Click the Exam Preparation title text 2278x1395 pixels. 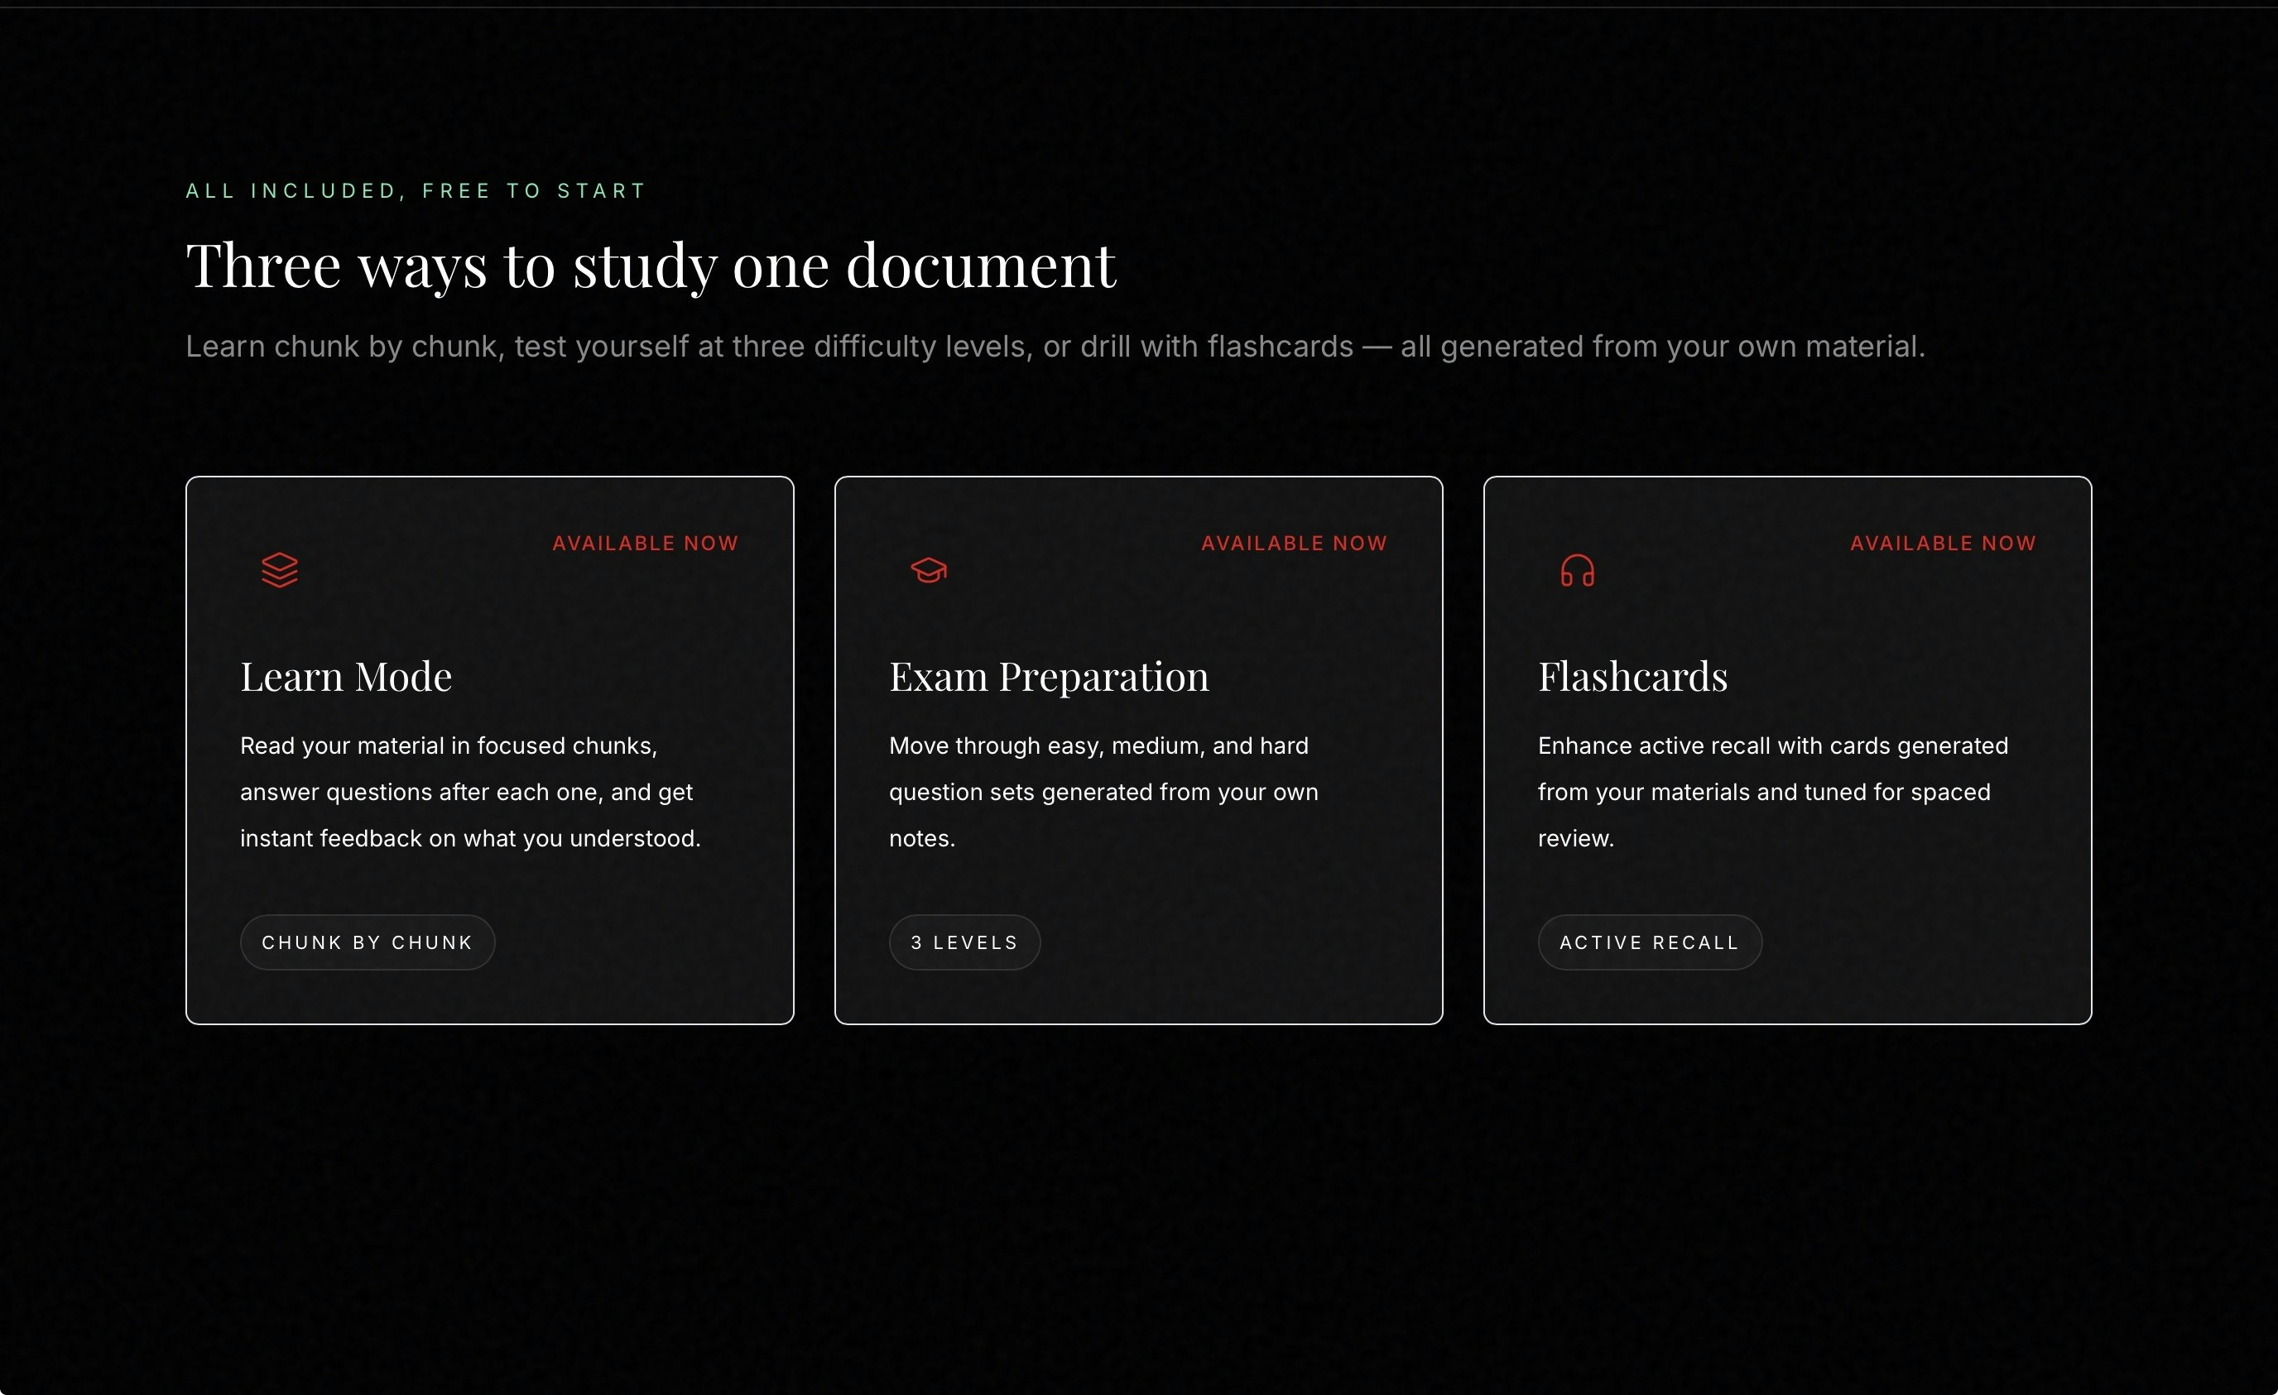1049,675
